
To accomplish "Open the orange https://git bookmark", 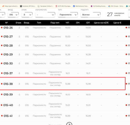I will click(10, 6).
